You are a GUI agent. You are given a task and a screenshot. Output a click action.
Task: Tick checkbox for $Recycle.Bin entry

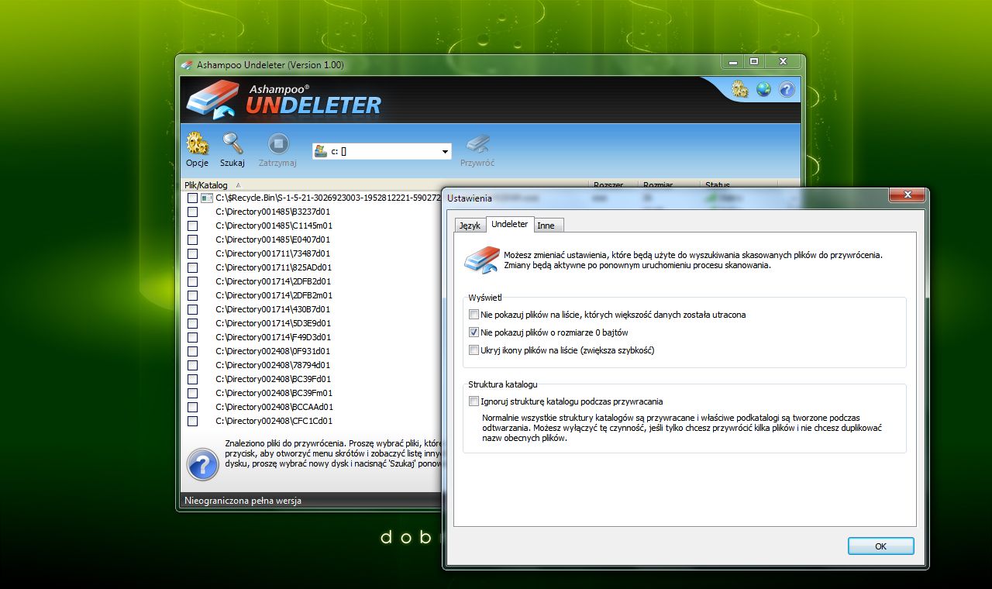pyautogui.click(x=192, y=198)
